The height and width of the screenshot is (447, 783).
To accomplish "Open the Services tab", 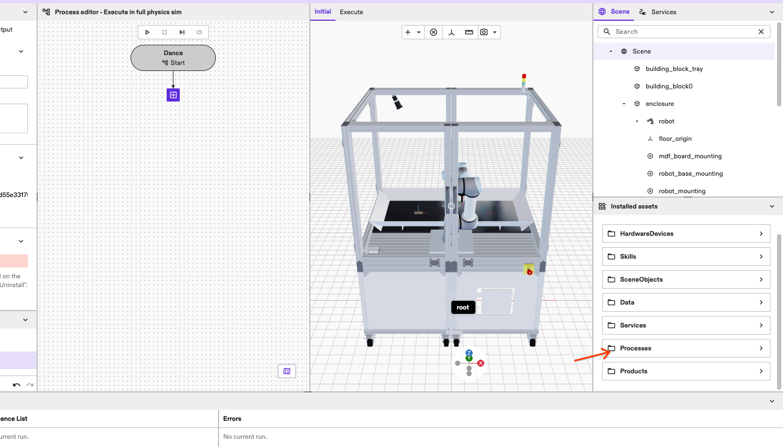I will coord(657,12).
